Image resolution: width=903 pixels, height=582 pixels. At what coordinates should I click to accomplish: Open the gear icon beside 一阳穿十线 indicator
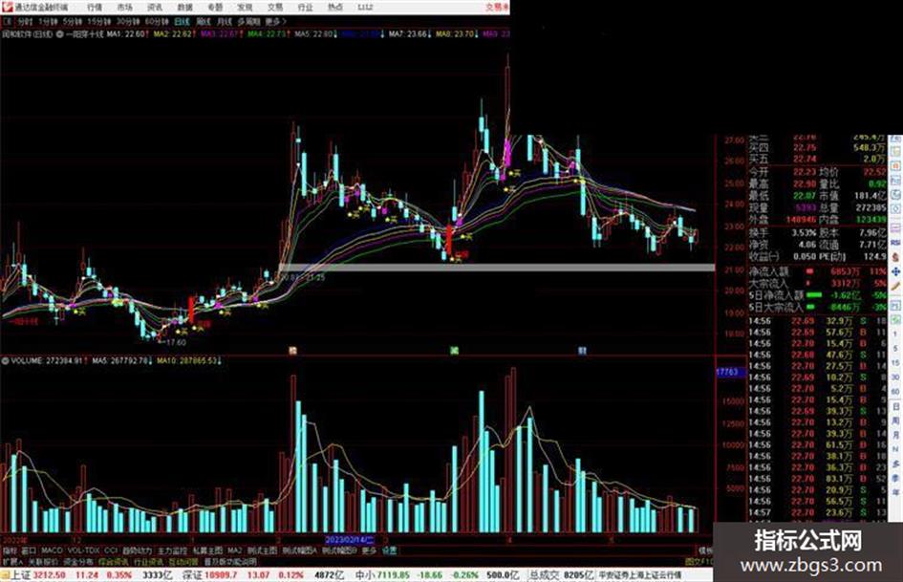59,34
